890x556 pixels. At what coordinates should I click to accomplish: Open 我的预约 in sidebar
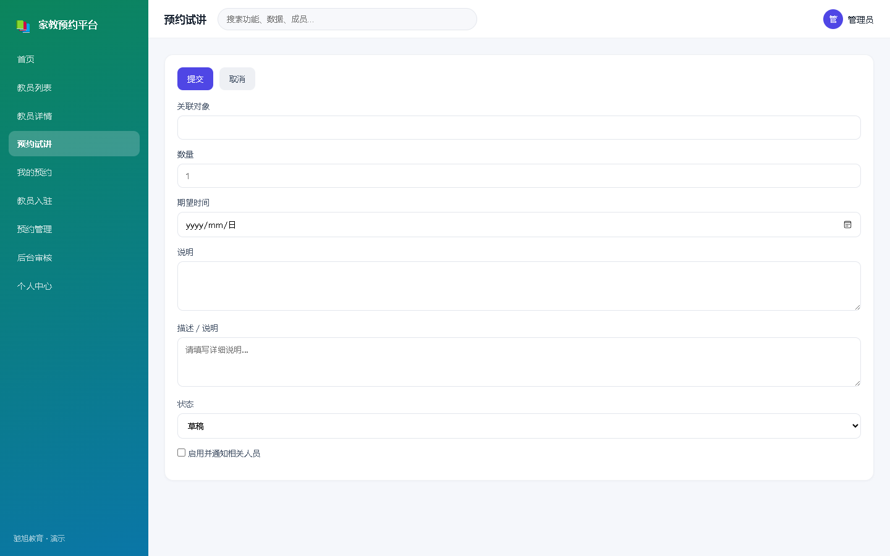tap(74, 172)
